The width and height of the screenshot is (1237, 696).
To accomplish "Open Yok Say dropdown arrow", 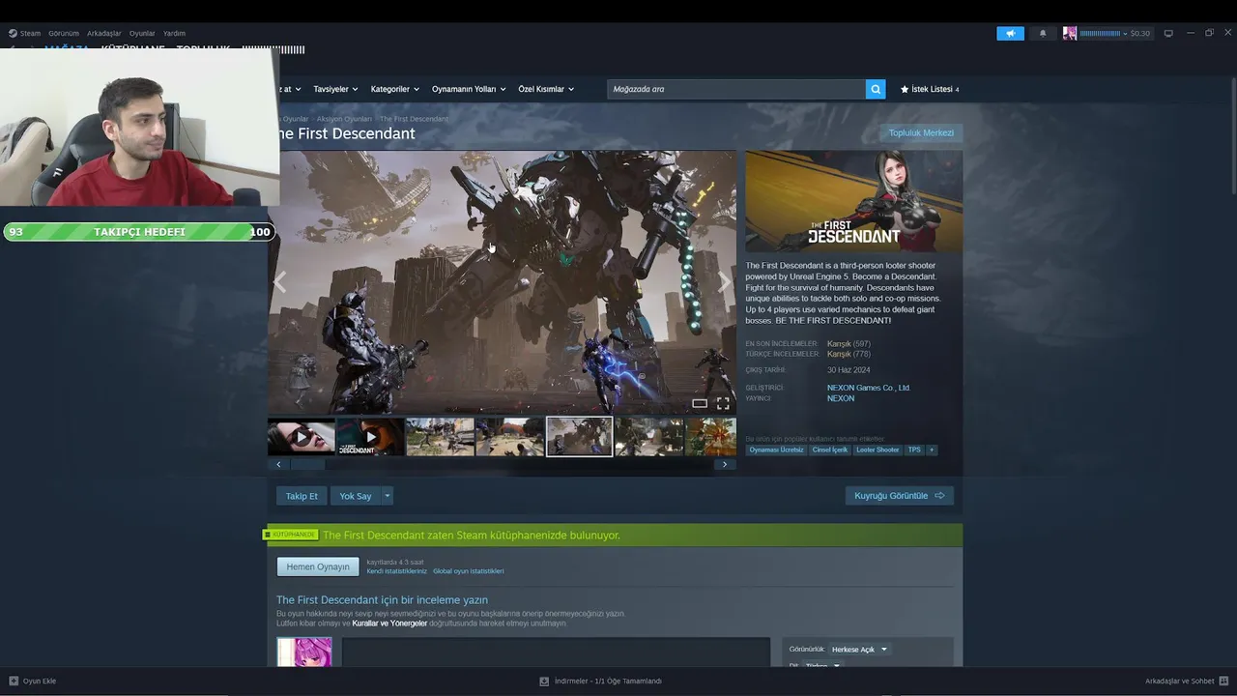I will click(388, 496).
